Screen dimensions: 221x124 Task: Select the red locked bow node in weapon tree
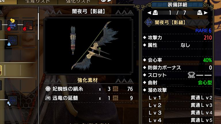[x=28, y=25]
